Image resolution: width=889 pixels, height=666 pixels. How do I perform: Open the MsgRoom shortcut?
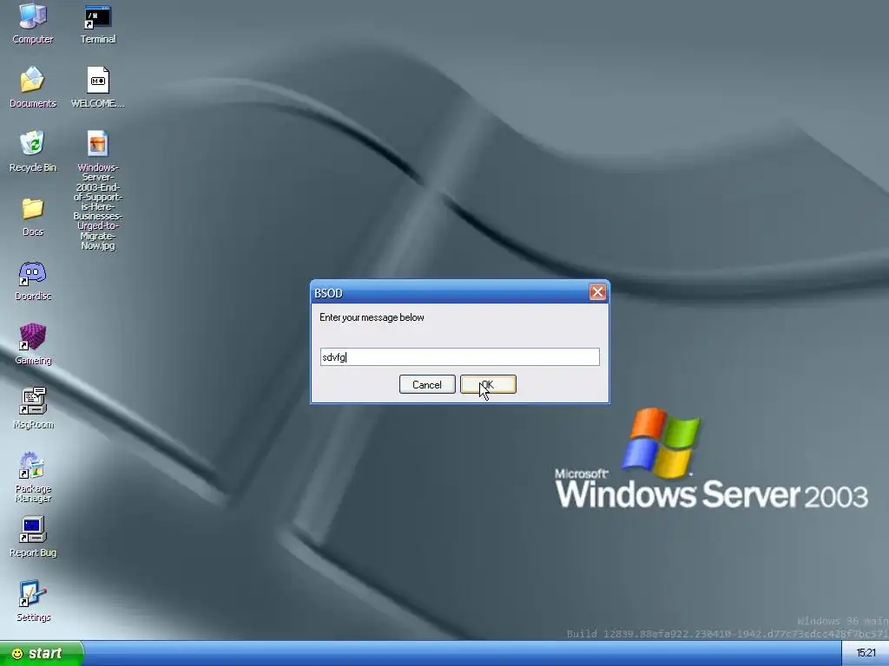coord(33,408)
